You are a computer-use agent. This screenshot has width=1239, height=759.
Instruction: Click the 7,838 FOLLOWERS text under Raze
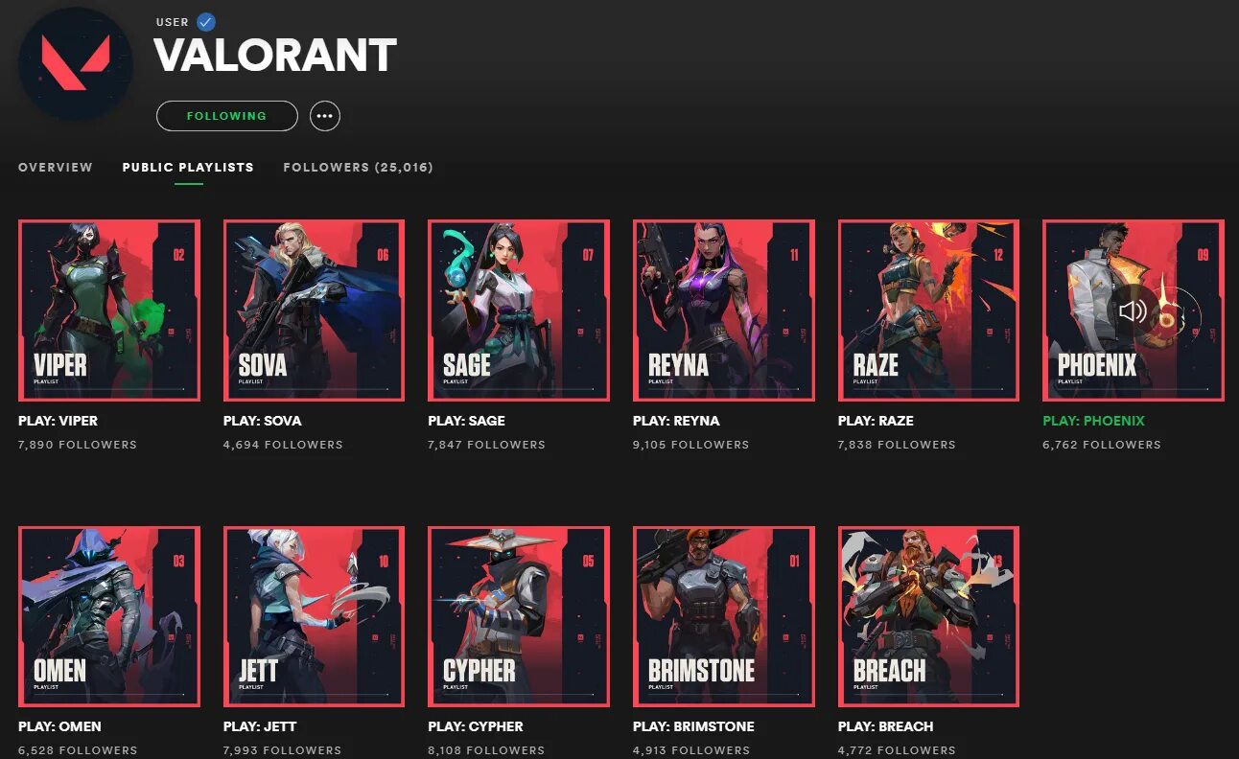pyautogui.click(x=897, y=445)
